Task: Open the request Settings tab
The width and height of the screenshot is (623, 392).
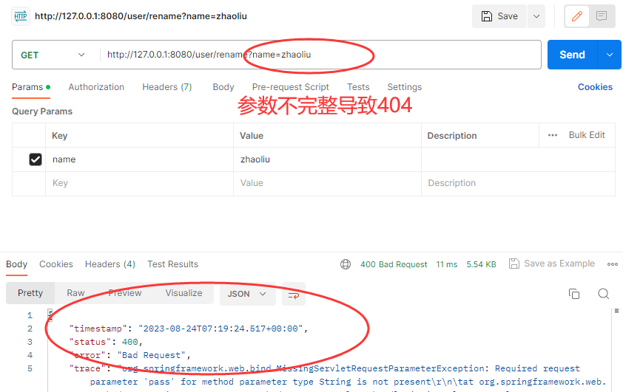Action: (x=405, y=87)
